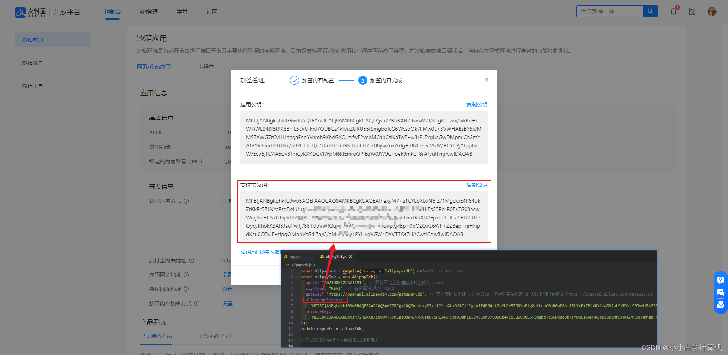728x355 pixels.
Task: Click the Alipay logo in header
Action: (31, 12)
